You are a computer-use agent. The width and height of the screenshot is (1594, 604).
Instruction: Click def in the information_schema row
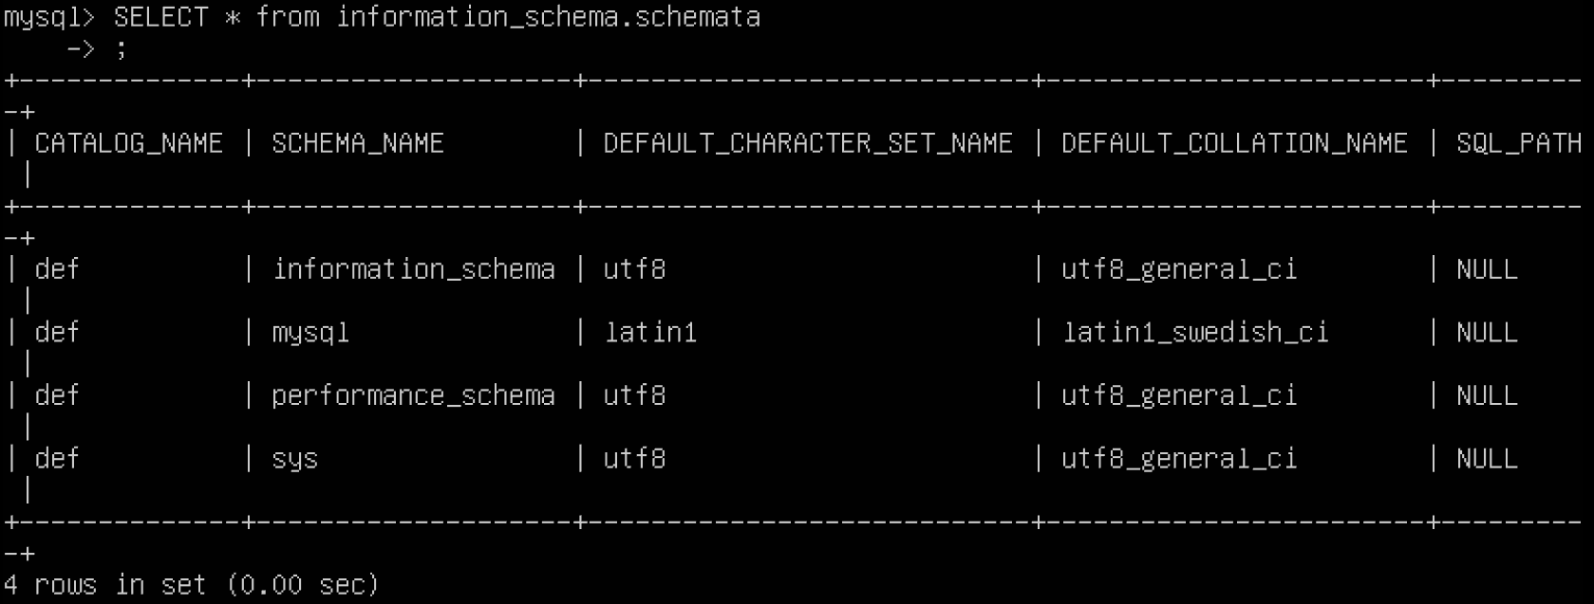point(57,269)
